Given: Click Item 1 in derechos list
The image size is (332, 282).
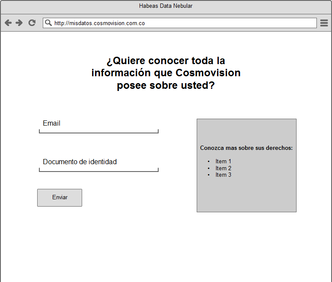Looking at the screenshot, I should [223, 161].
